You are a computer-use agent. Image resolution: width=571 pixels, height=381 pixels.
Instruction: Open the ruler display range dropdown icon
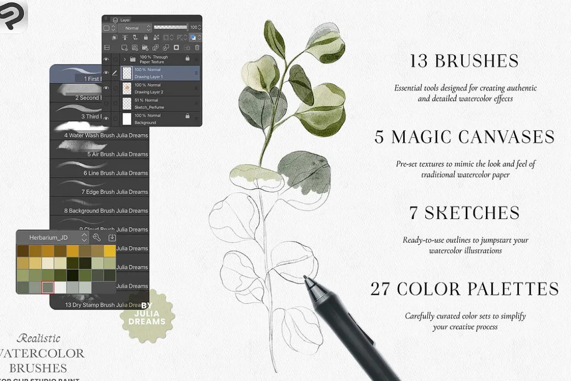click(182, 37)
